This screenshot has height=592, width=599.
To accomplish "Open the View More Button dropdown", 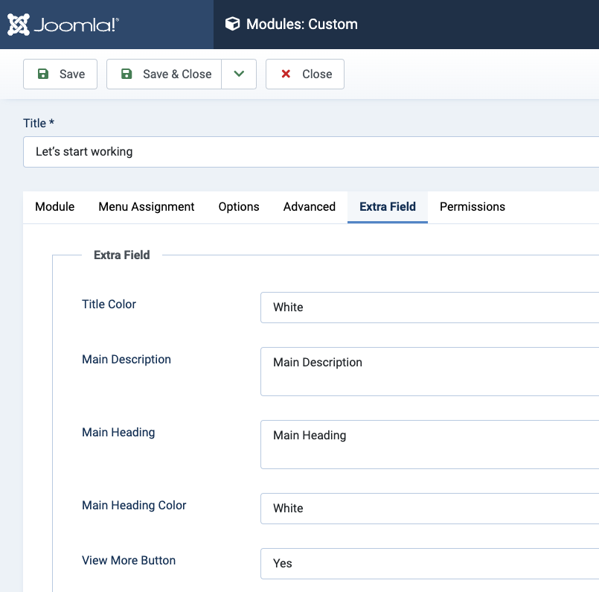I will coord(430,564).
